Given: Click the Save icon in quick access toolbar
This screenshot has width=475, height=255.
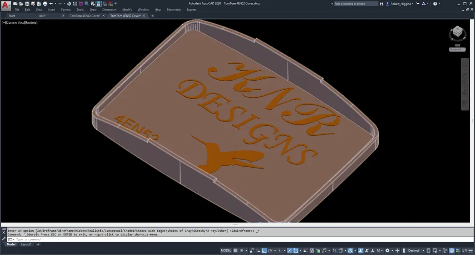Looking at the screenshot, I should (x=27, y=4).
